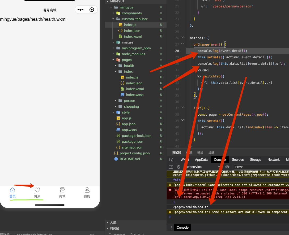
Task: Expand the node_modules folder
Action: (113, 54)
